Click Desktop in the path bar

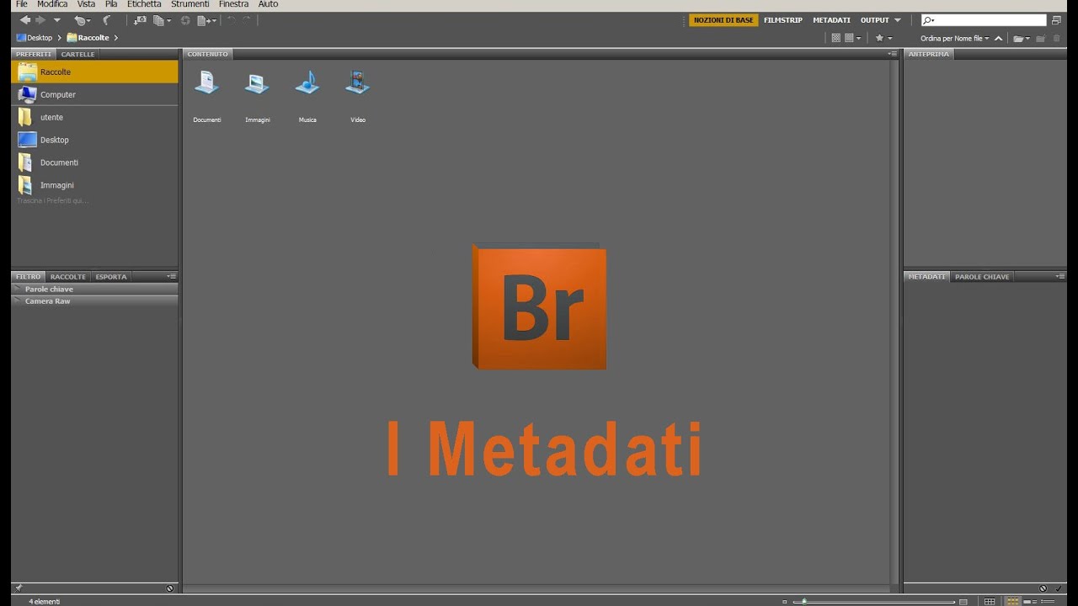coord(34,38)
